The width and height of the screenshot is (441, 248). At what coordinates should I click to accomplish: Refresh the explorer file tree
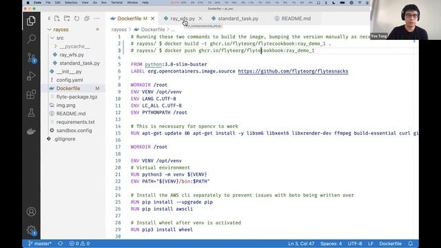76,19
